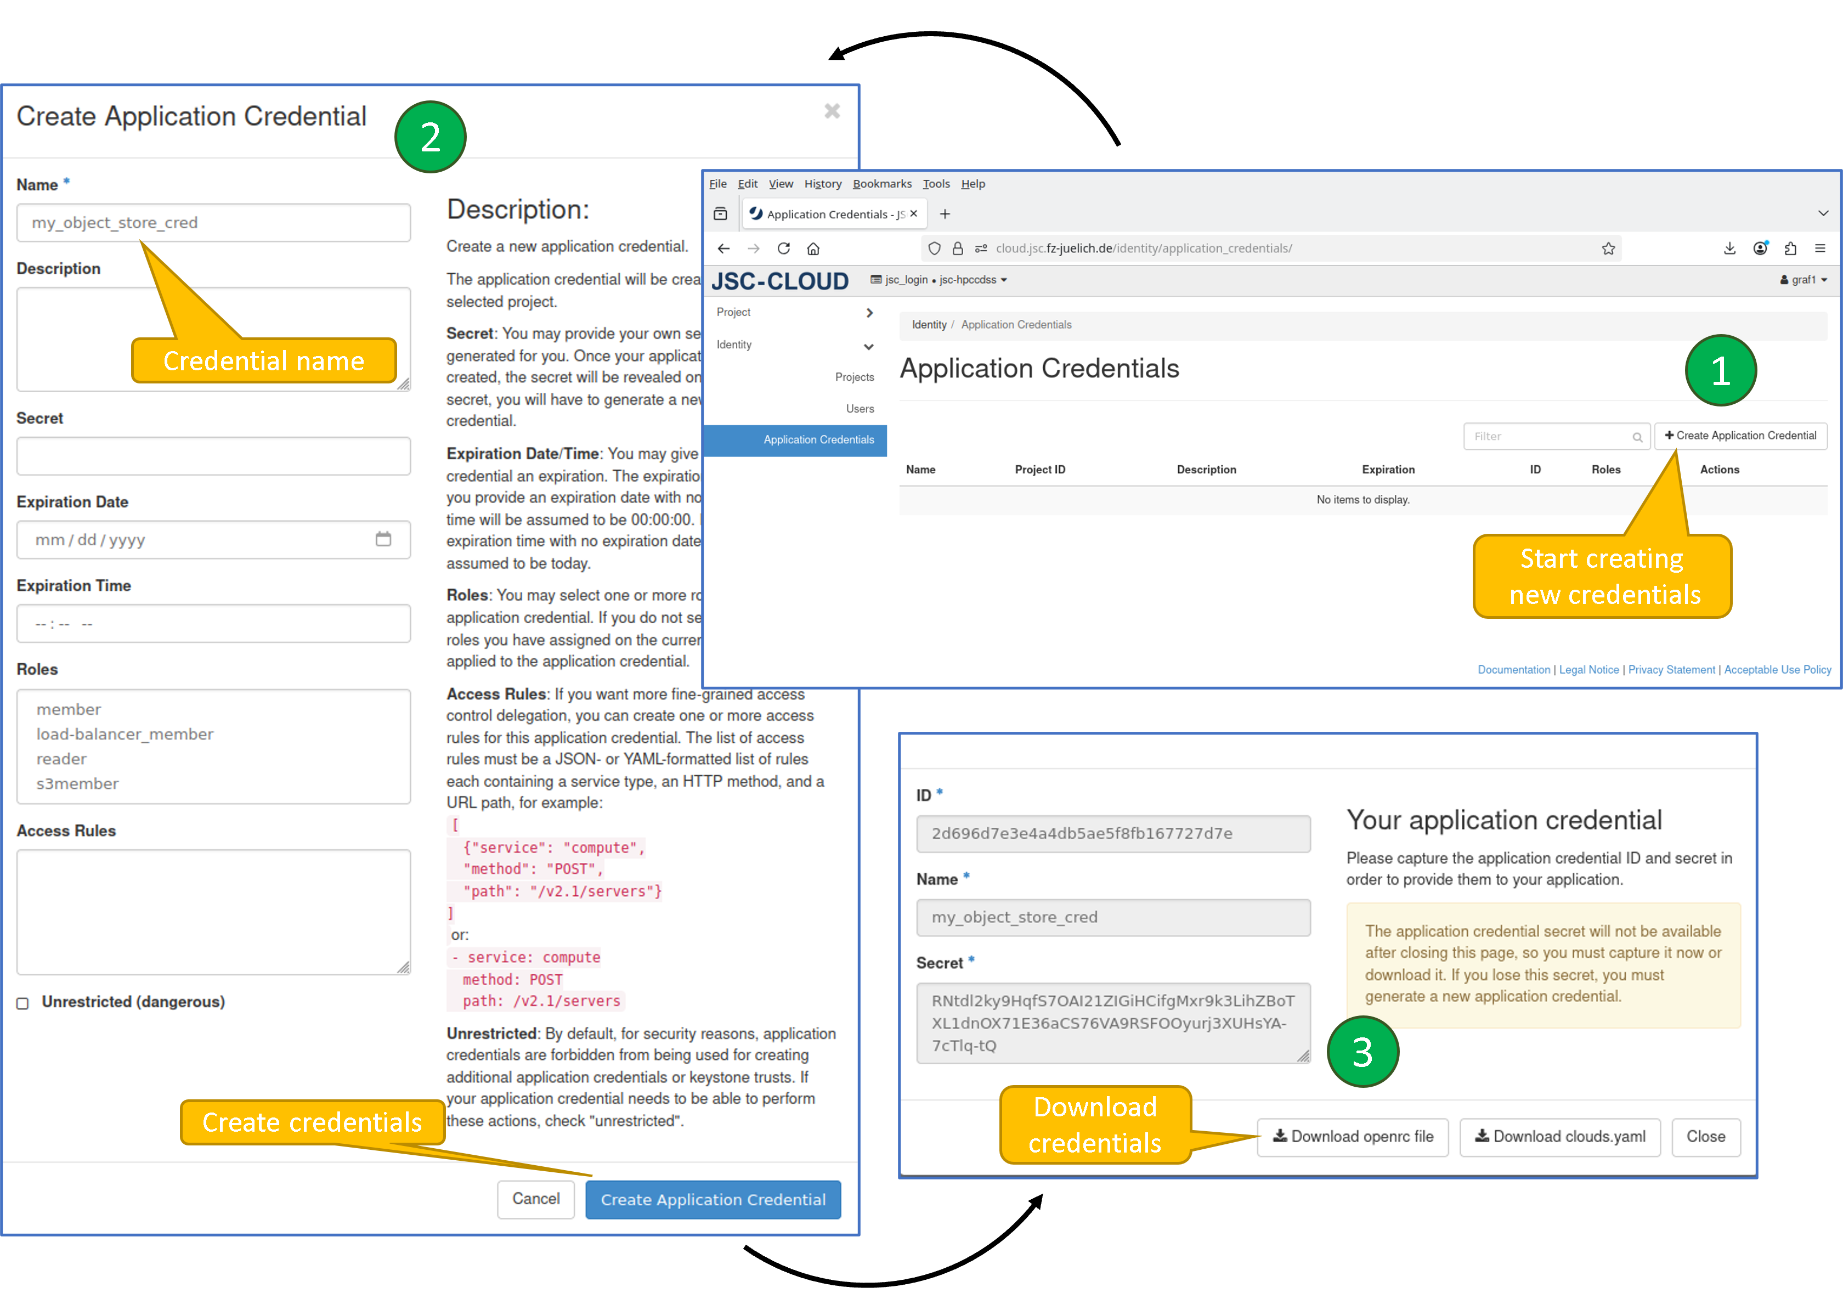
Task: Go to browser home page icon
Action: 813,249
